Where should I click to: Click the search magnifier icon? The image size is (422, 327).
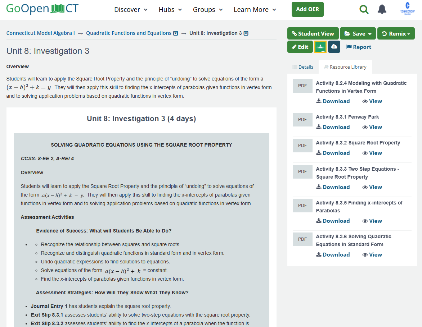click(364, 10)
